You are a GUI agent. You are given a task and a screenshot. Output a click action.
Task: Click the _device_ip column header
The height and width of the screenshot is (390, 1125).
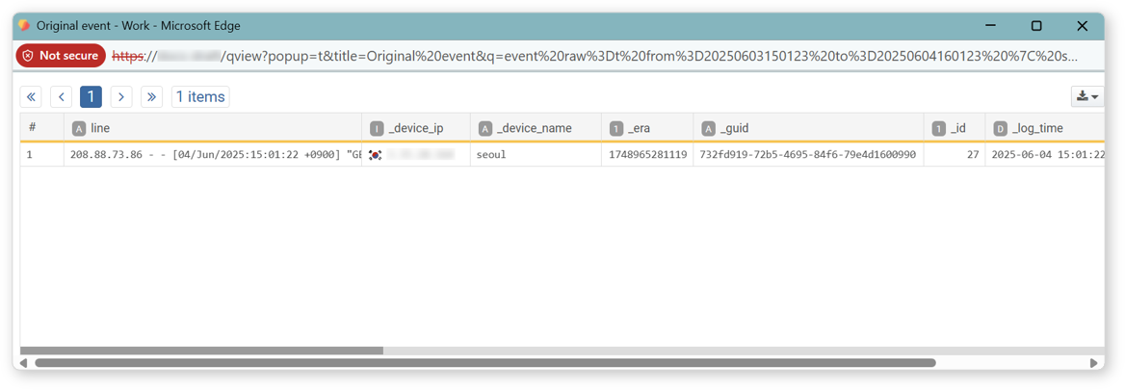pos(415,128)
